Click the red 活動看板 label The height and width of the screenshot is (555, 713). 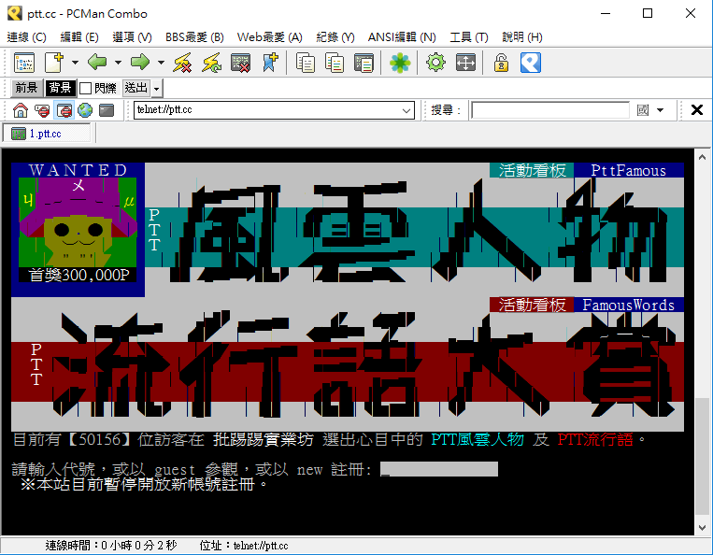[x=532, y=305]
